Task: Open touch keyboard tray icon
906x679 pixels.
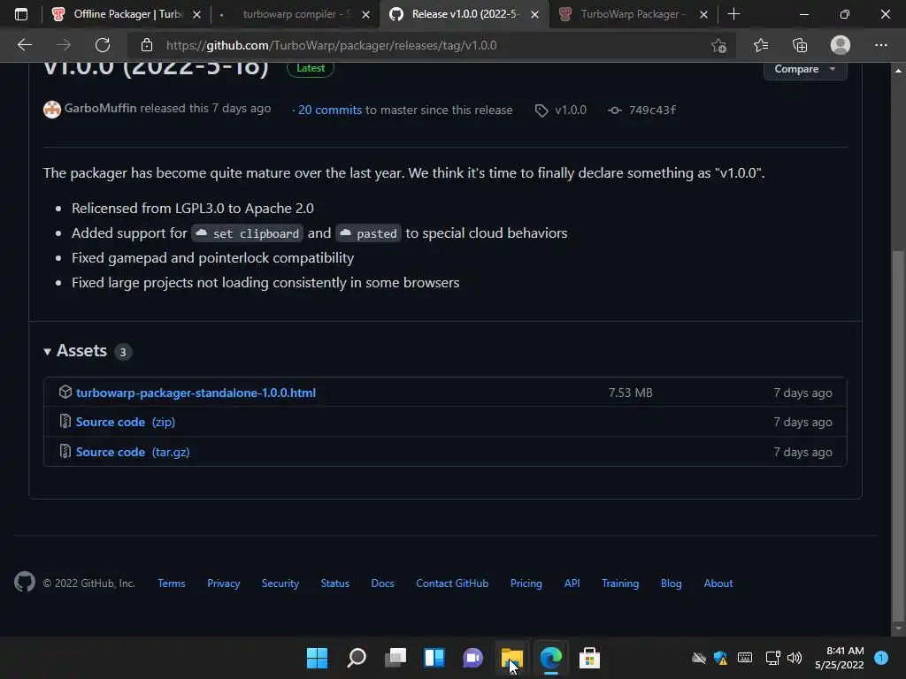Action: [x=745, y=658]
